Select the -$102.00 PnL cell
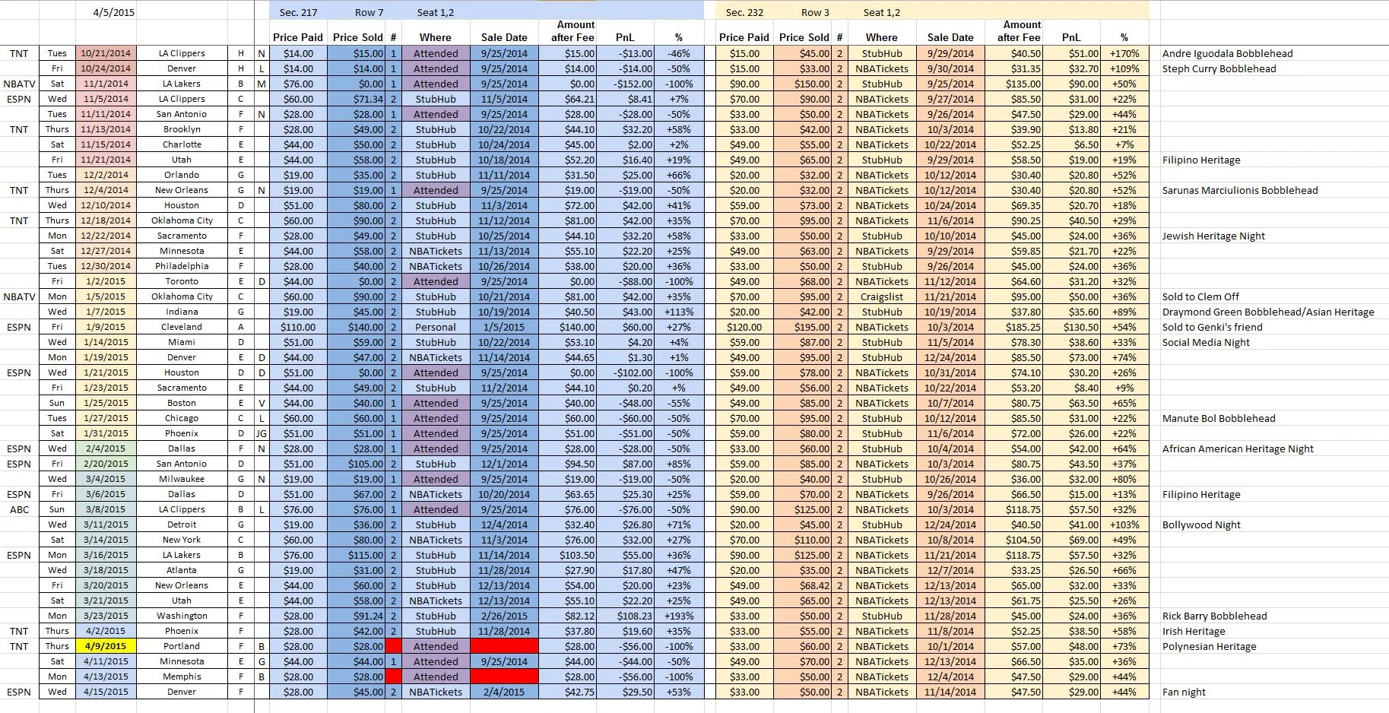The image size is (1389, 713). pyautogui.click(x=626, y=372)
